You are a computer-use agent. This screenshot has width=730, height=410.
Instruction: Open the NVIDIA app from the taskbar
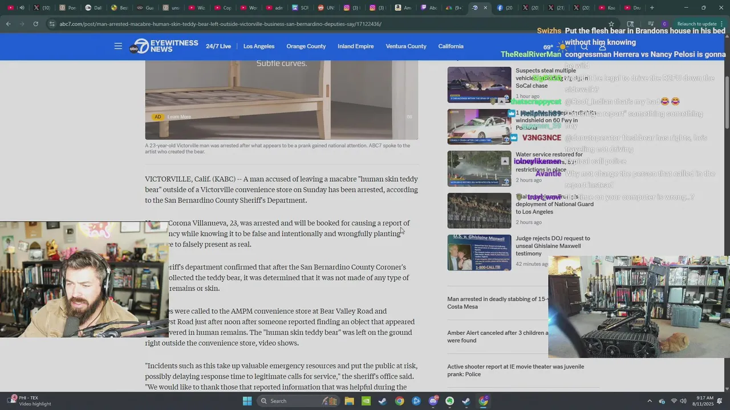(366, 401)
